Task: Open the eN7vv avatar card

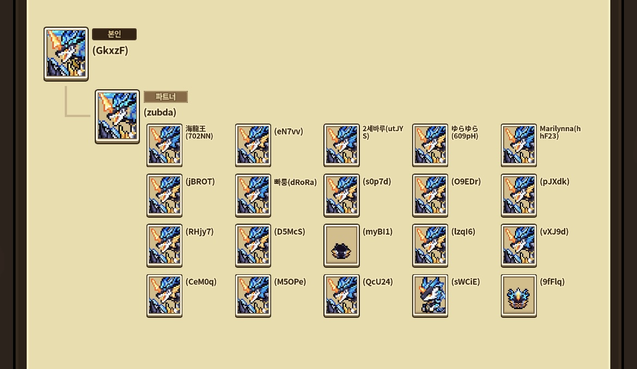Action: coord(253,145)
